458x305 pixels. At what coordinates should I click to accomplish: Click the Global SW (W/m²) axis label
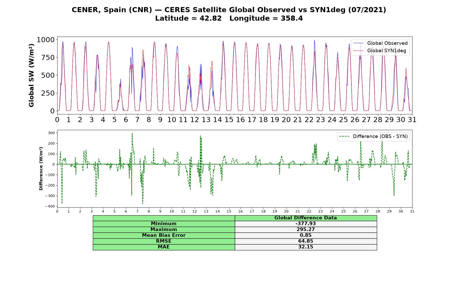point(31,75)
